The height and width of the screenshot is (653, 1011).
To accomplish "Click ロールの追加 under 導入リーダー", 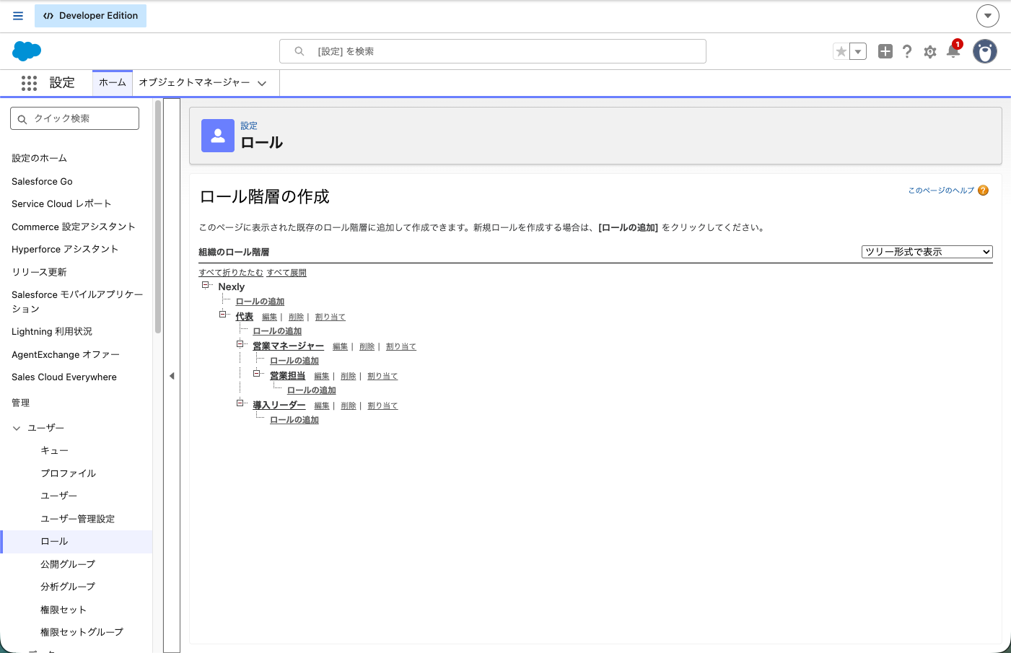I will [294, 420].
